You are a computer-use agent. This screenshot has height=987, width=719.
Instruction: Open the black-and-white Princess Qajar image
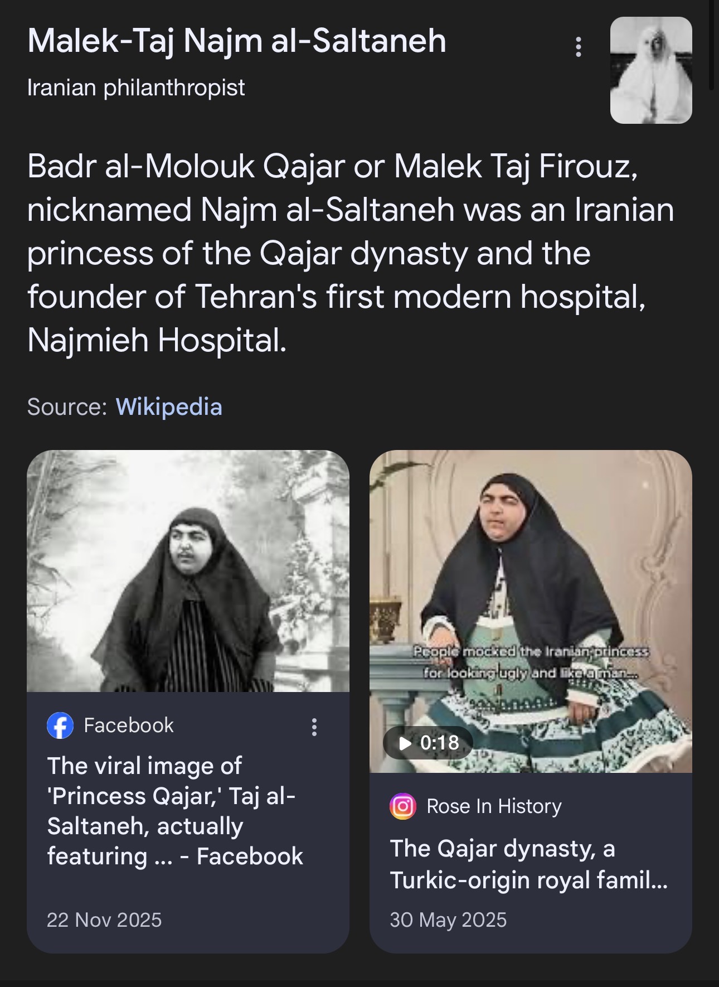point(188,571)
